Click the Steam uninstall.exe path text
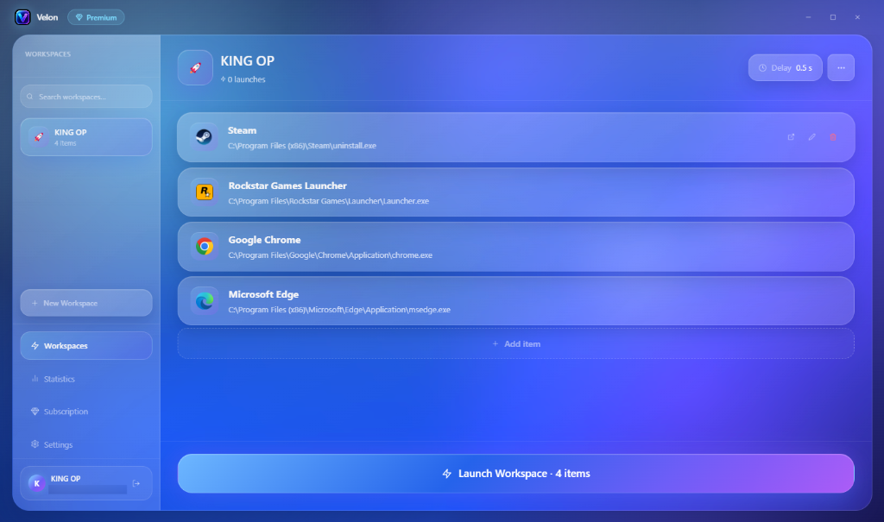Viewport: 884px width, 522px height. coord(302,146)
